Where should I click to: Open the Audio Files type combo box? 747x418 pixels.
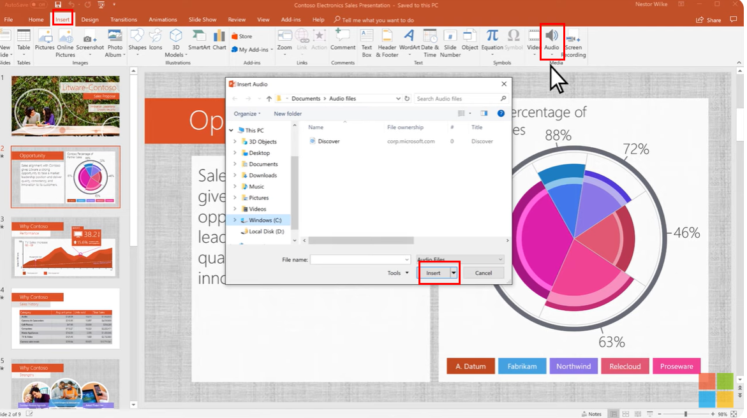pos(460,259)
